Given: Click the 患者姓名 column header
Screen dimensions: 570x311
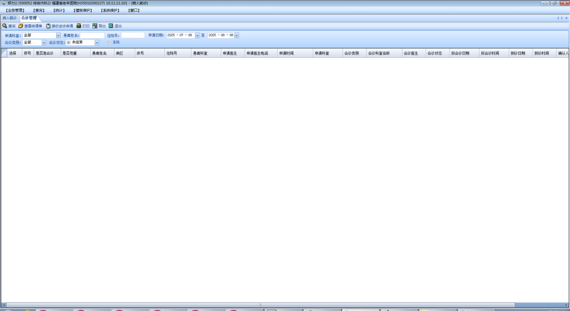Looking at the screenshot, I should click(102, 53).
